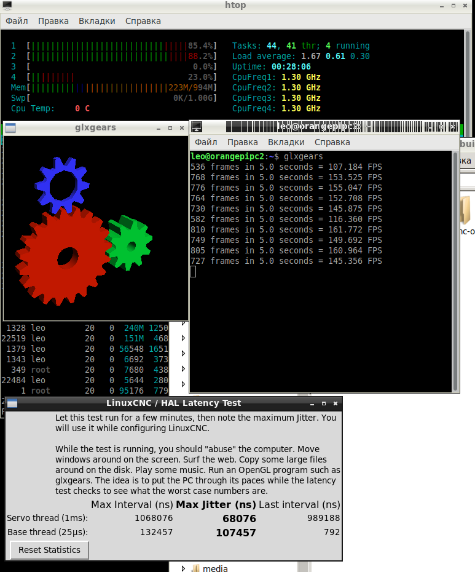
Task: Open the Правка menu in htop window
Action: point(53,21)
